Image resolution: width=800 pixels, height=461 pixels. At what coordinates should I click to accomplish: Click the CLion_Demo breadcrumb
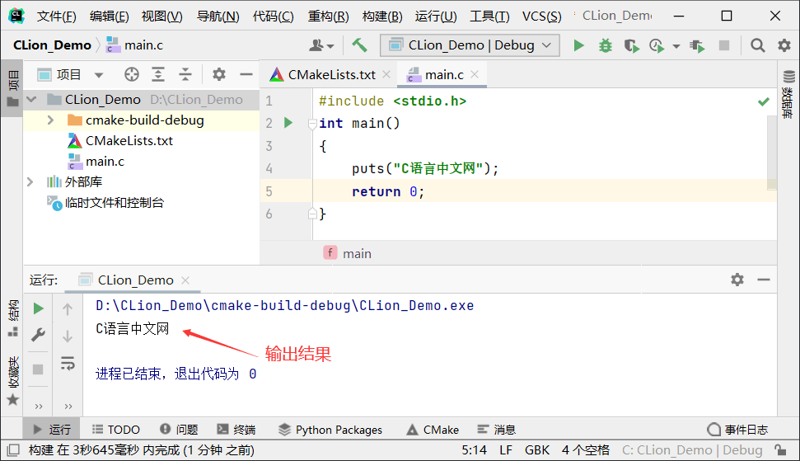[52, 45]
